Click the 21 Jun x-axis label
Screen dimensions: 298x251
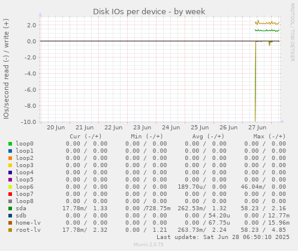pyautogui.click(x=85, y=128)
